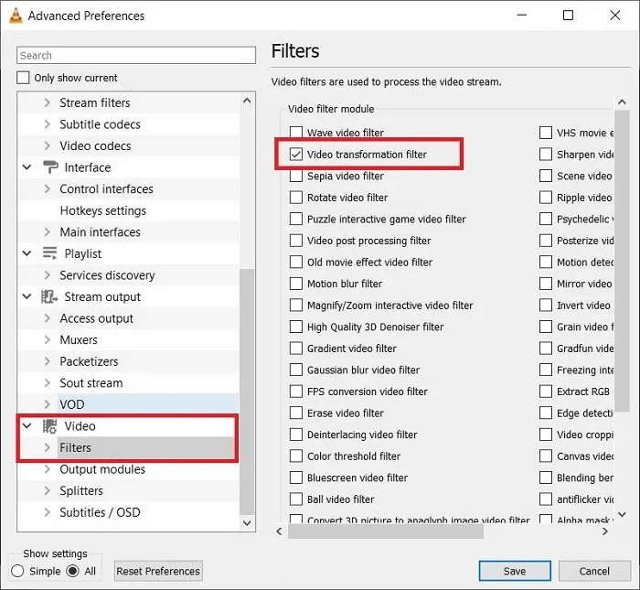
Task: Select the All show settings radio button
Action: tap(72, 571)
